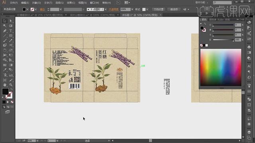Open stroke color dropdown in control bar

coord(36,10)
